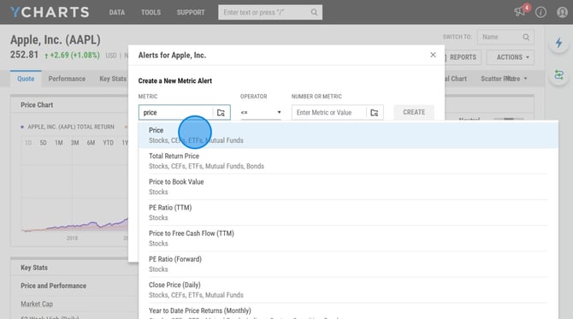
Task: Focus the Metric input containing price
Action: [176, 113]
